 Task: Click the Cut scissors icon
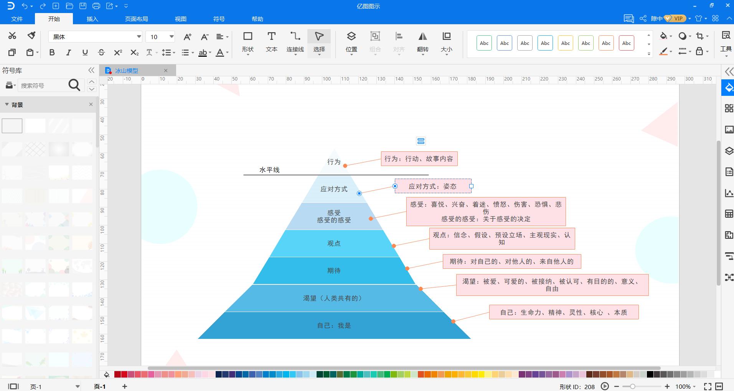[x=12, y=36]
